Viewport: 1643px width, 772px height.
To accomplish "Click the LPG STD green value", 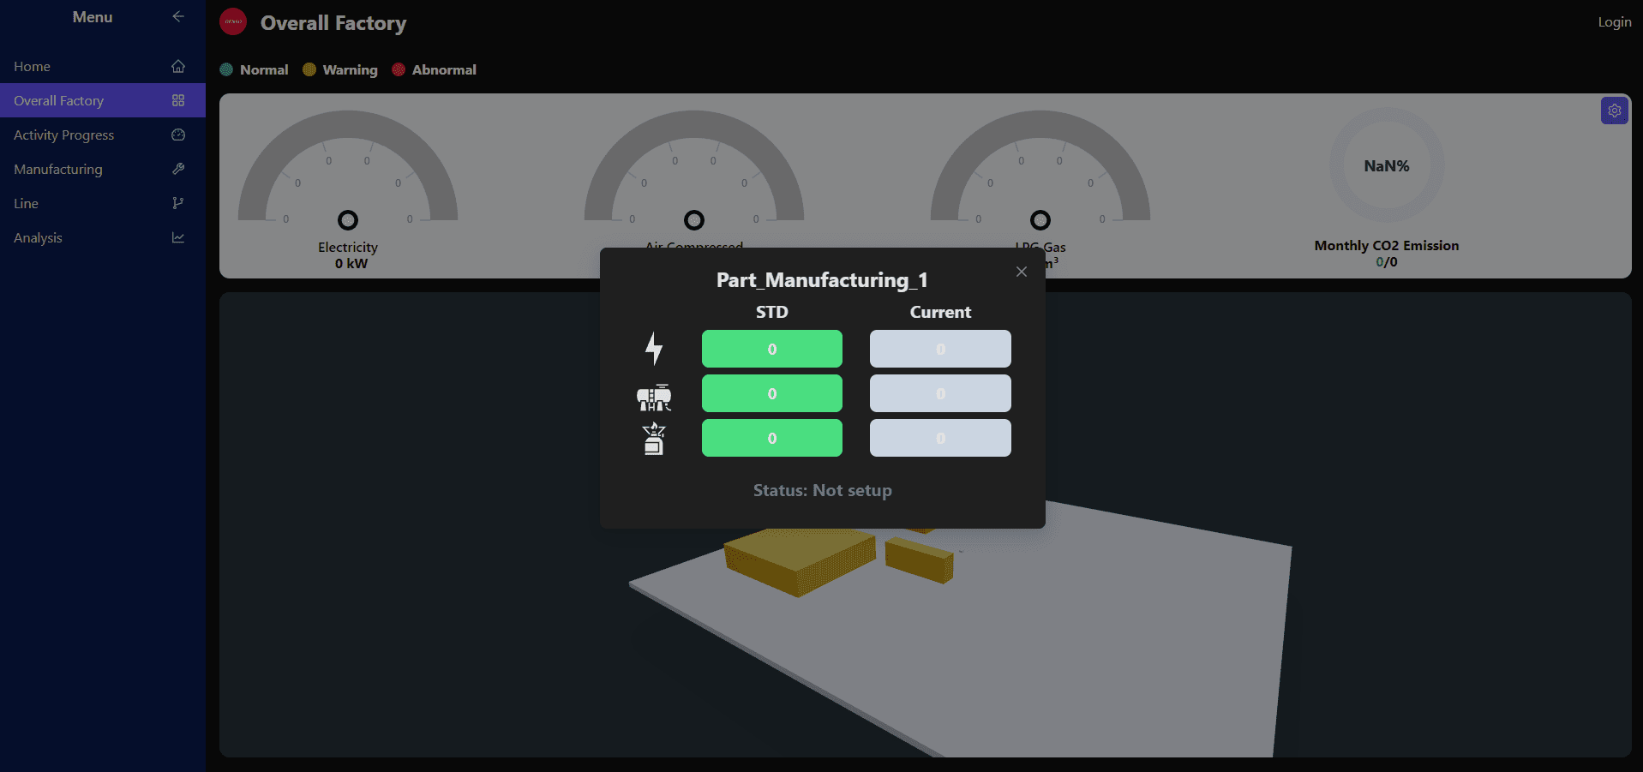I will [x=772, y=438].
